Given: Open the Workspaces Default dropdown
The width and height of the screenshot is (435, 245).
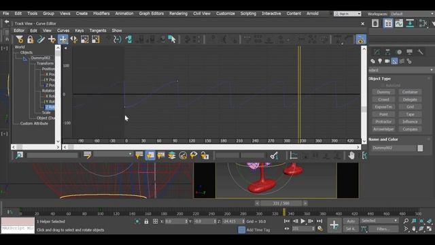Looking at the screenshot, I should (x=412, y=14).
